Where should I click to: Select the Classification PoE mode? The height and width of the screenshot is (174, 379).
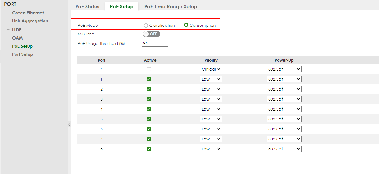tap(146, 26)
